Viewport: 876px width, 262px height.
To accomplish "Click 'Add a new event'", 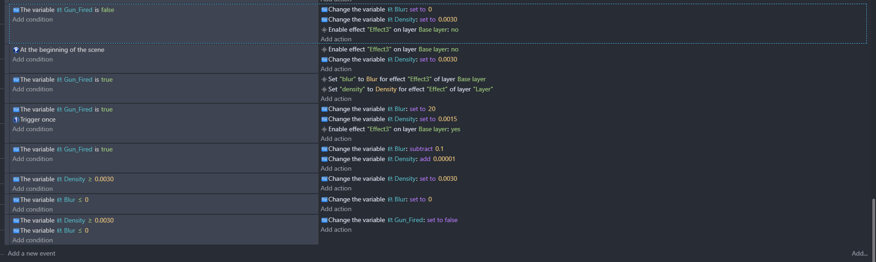I will [x=32, y=254].
